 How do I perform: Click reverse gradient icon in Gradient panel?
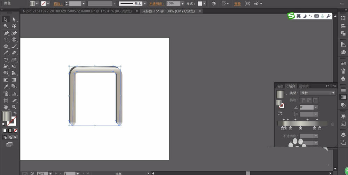point(280,113)
